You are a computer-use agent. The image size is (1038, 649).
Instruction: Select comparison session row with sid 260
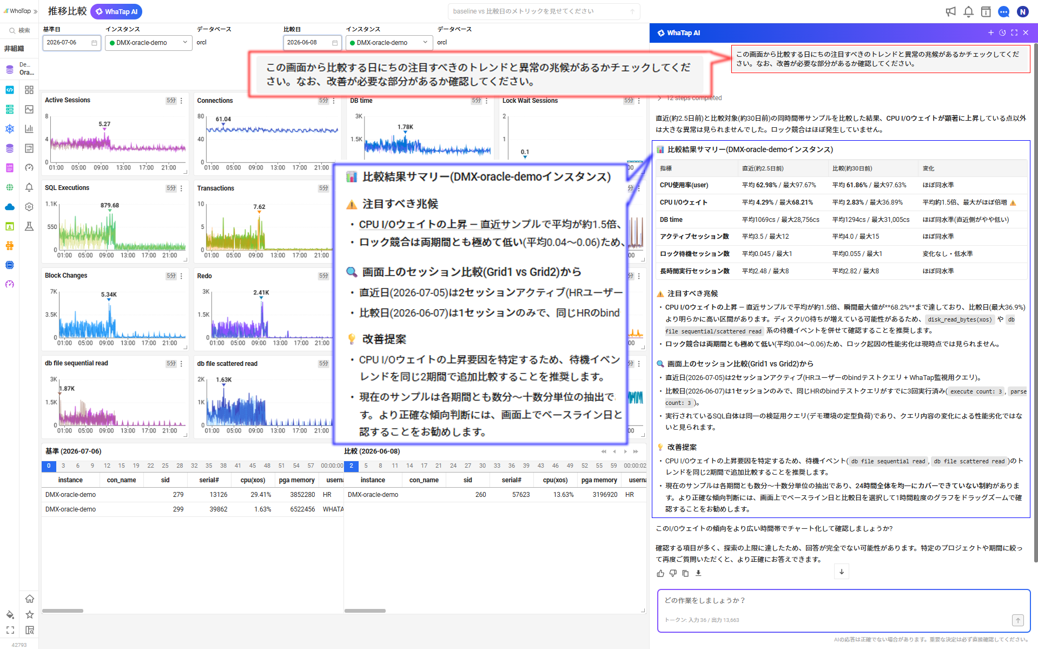[x=495, y=495]
